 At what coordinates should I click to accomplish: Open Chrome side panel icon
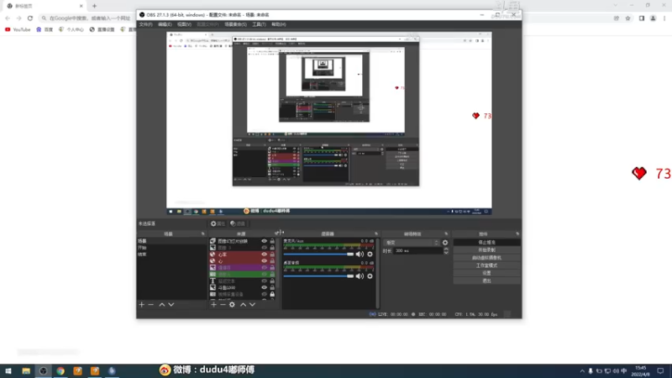642,18
